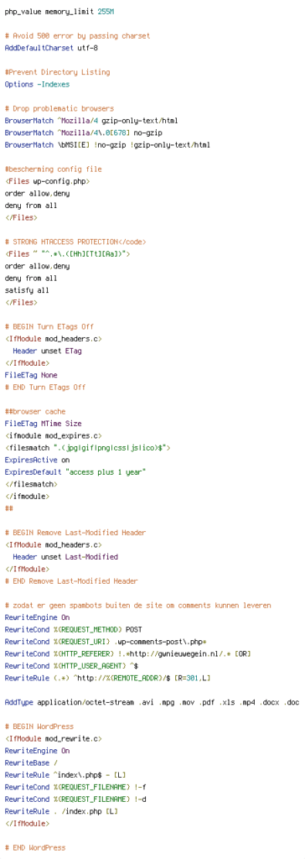This screenshot has width=305, height=859.
Task: Click the 'FileETag MTime Size' line
Action: coord(43,424)
